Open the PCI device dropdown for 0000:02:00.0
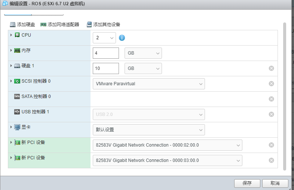Image resolution: width=294 pixels, height=190 pixels. click(168, 145)
